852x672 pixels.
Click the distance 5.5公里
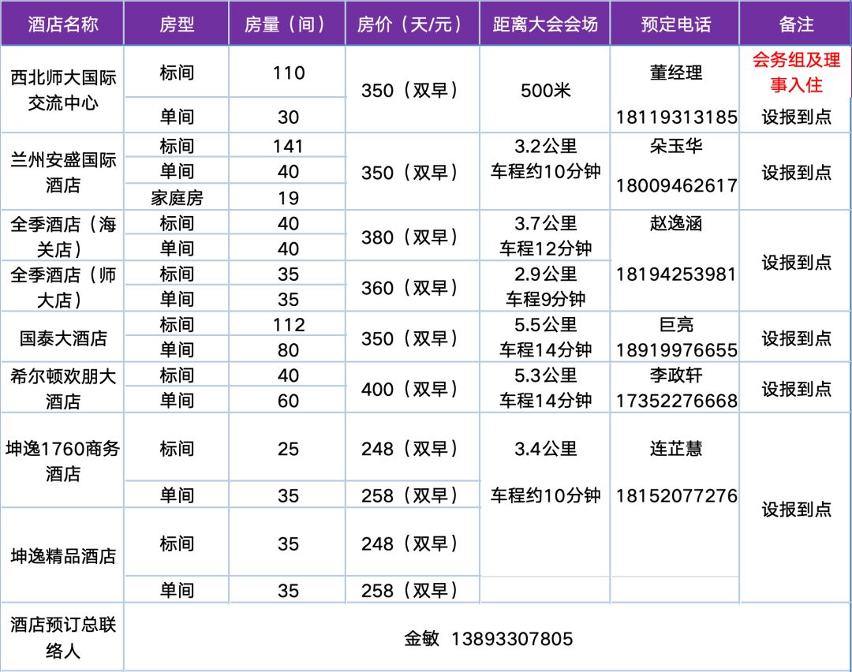(545, 325)
